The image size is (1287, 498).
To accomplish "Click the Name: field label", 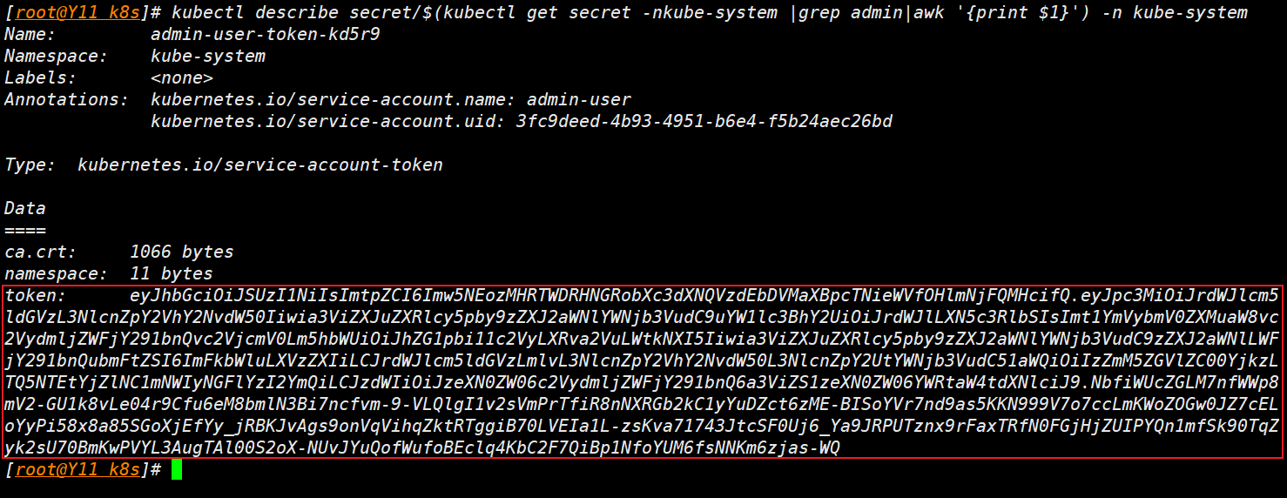I will pos(30,35).
